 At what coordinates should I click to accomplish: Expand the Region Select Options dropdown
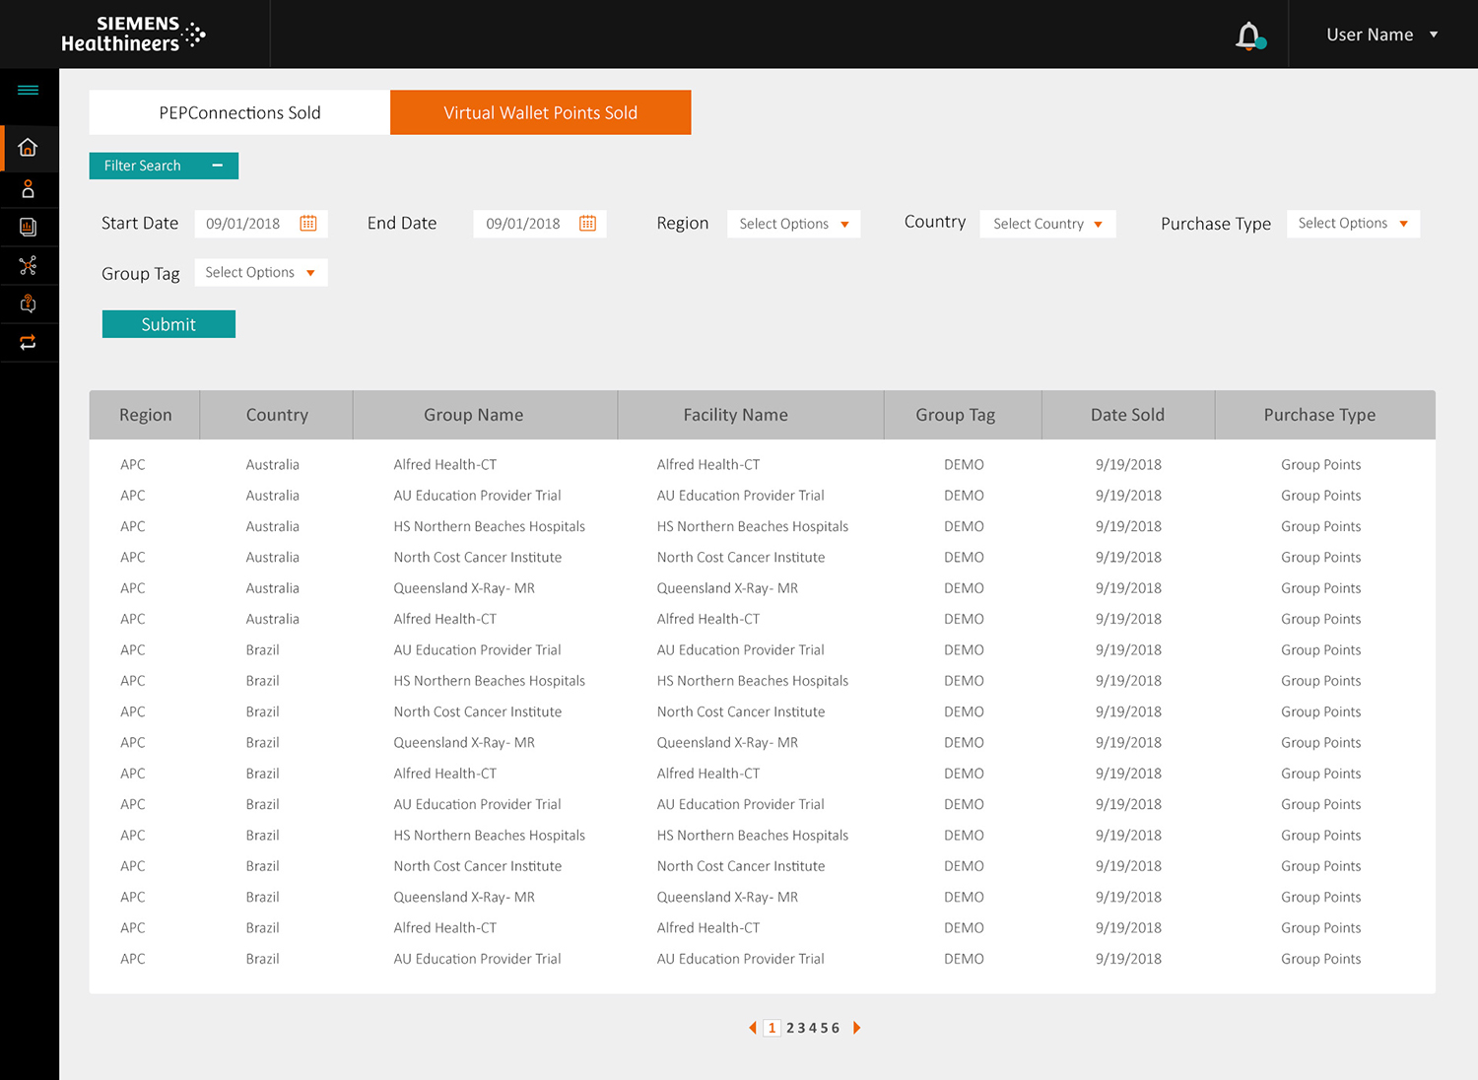(793, 224)
